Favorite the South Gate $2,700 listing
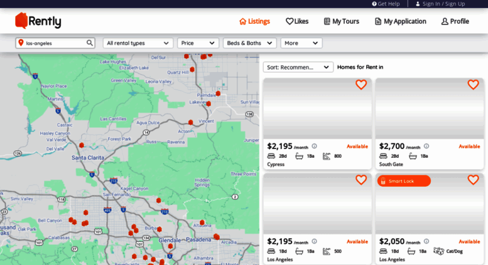 point(473,85)
